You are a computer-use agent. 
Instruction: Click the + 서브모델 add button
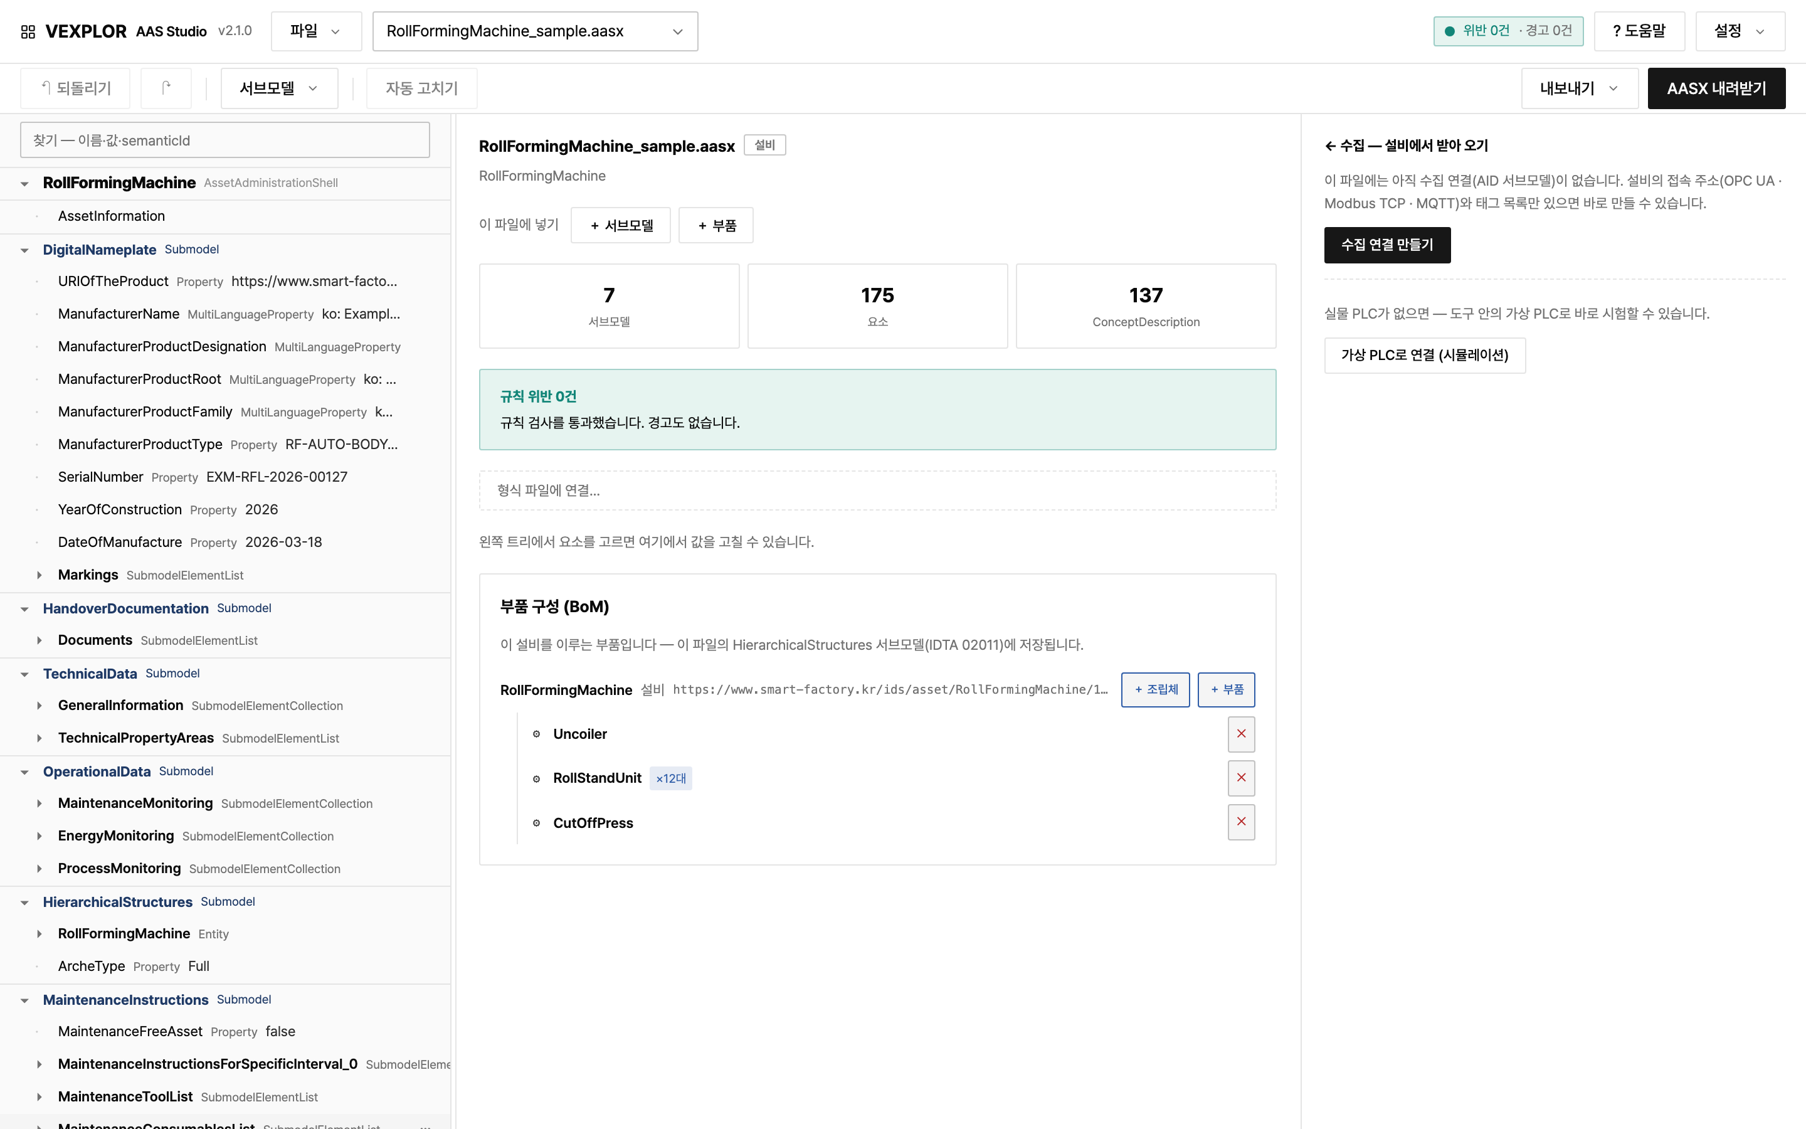pos(621,226)
